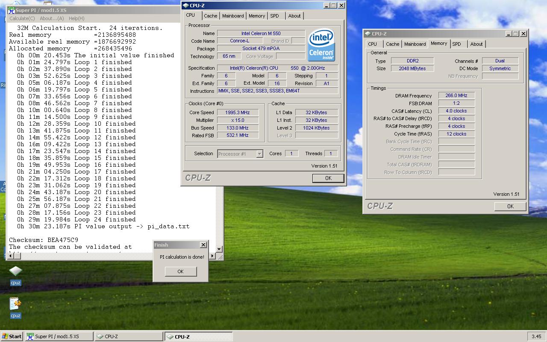Viewport: 547px width, 342px height.
Task: Click the Threads value 1 field
Action: click(330, 153)
